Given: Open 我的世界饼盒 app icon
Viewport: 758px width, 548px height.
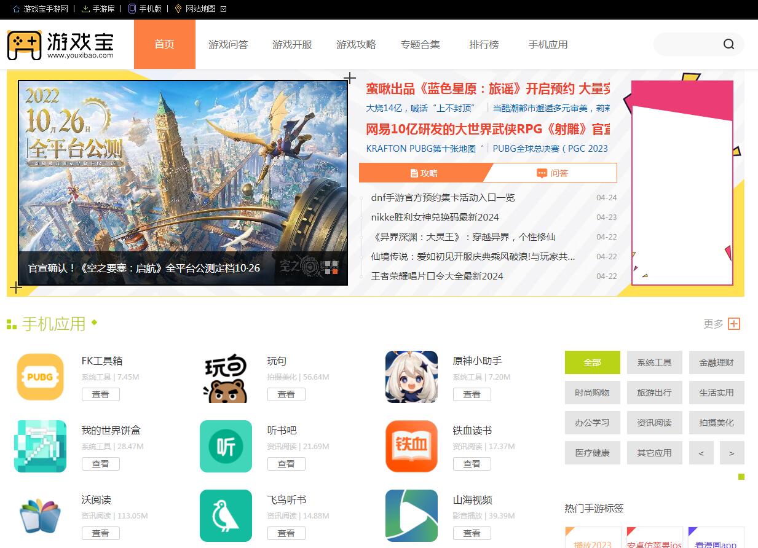Looking at the screenshot, I should 40,446.
